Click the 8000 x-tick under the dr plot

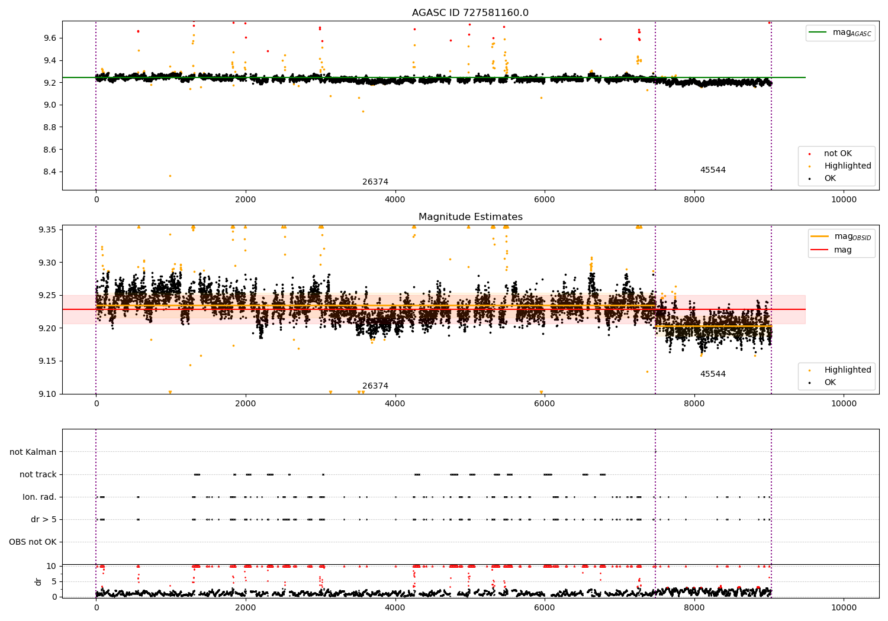[x=694, y=607]
